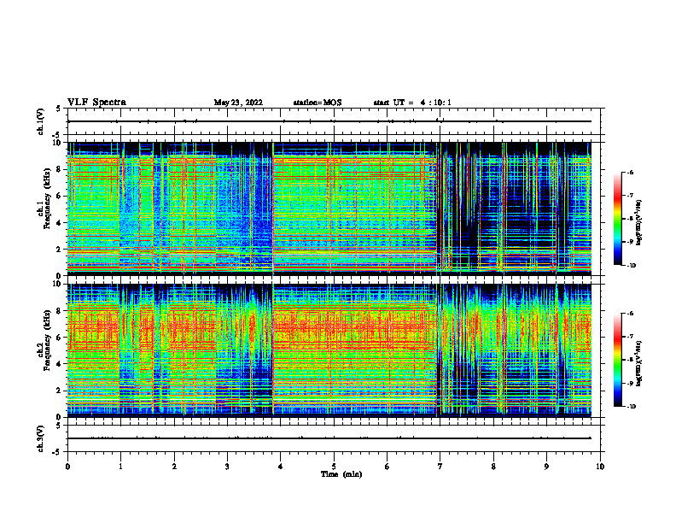Click the ch.1(V) waveform axis label
676x523 pixels.
[x=41, y=121]
